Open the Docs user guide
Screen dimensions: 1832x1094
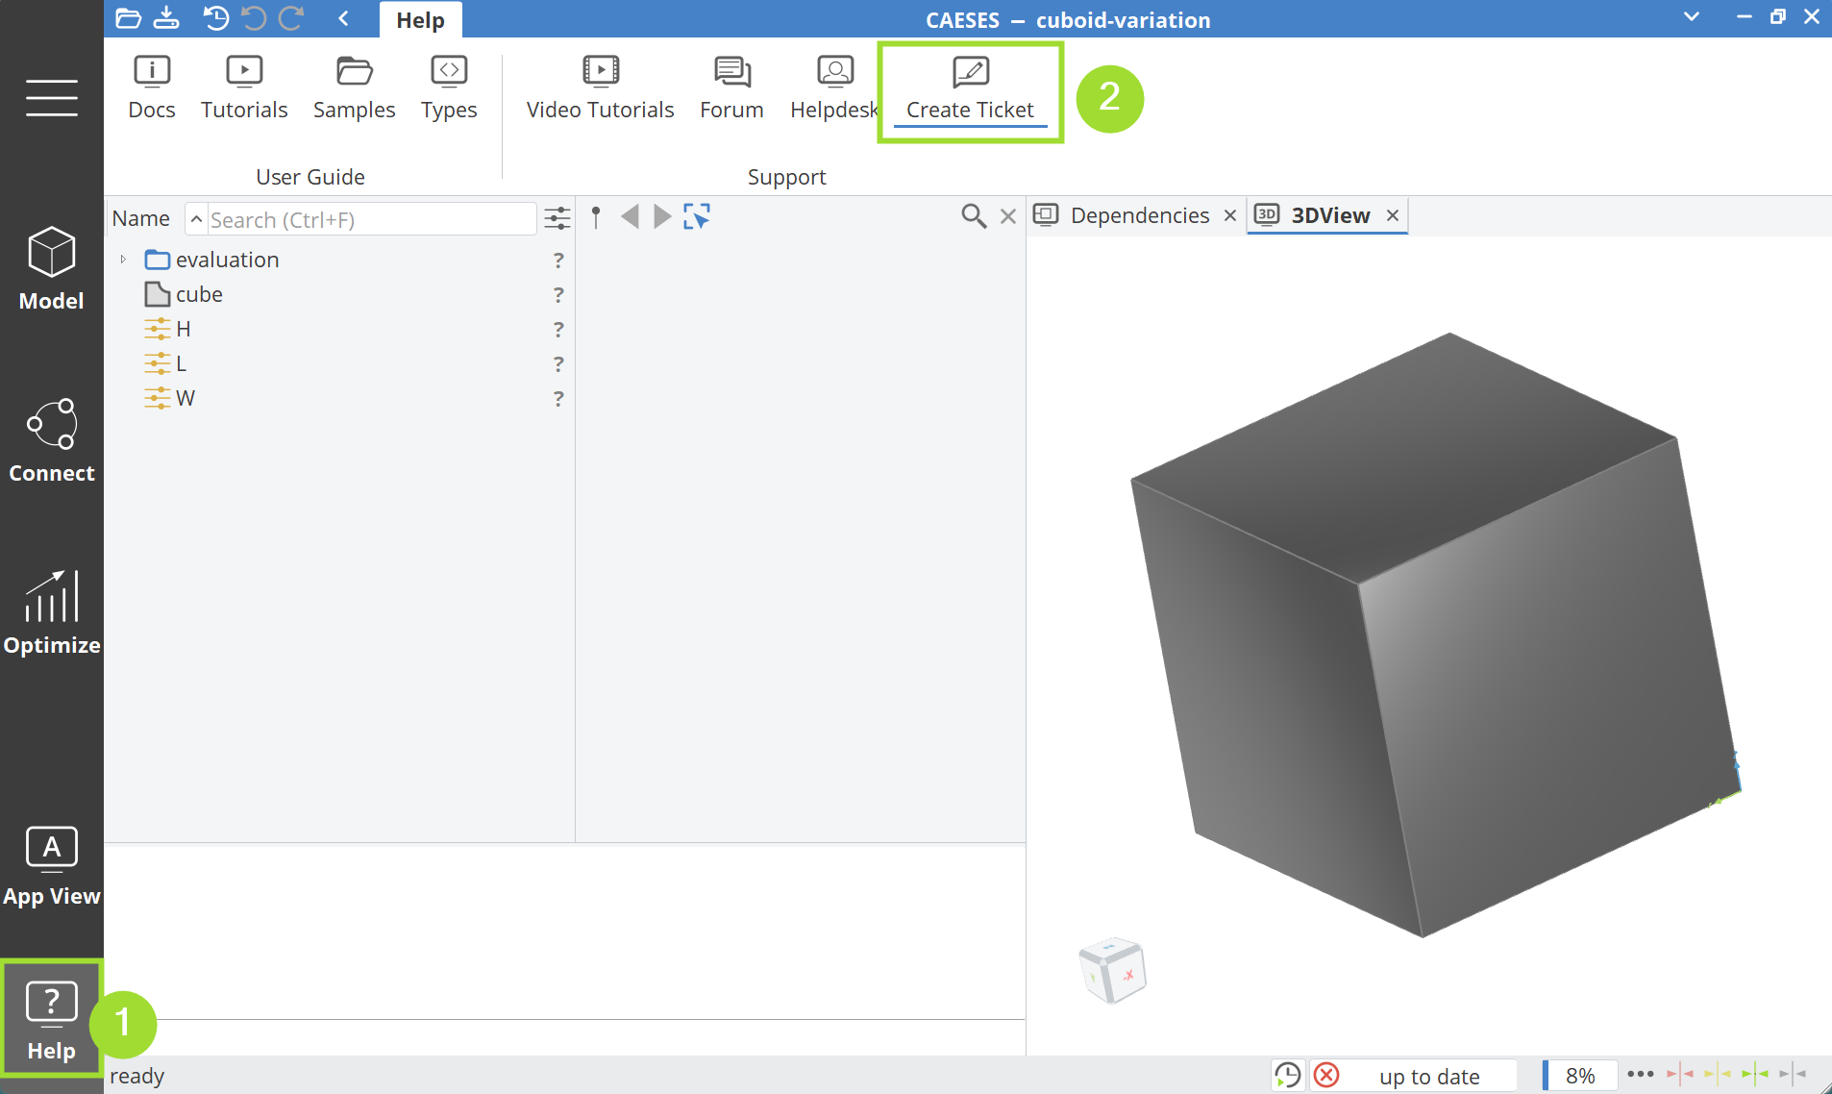pos(152,87)
